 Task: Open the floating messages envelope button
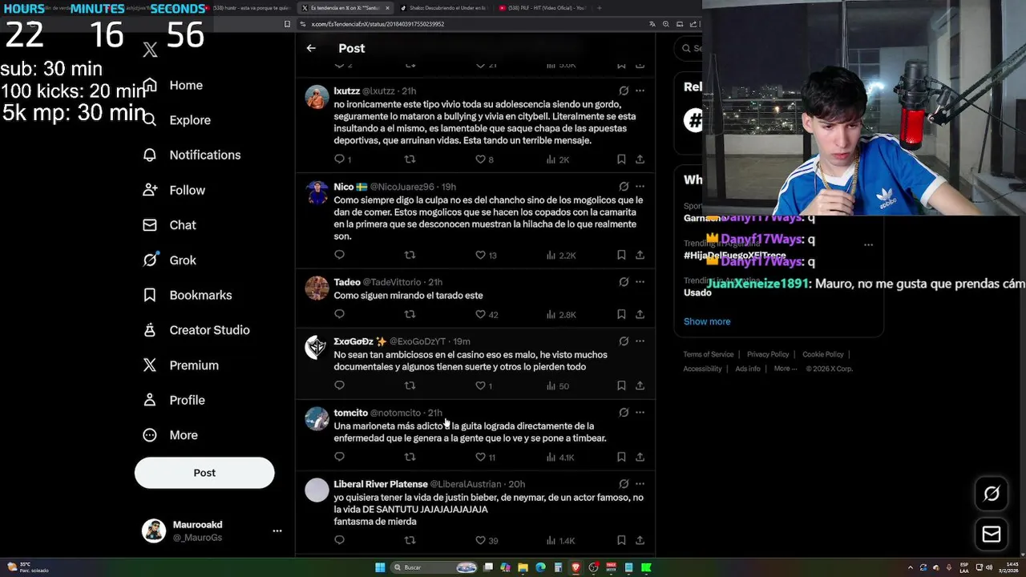(992, 534)
